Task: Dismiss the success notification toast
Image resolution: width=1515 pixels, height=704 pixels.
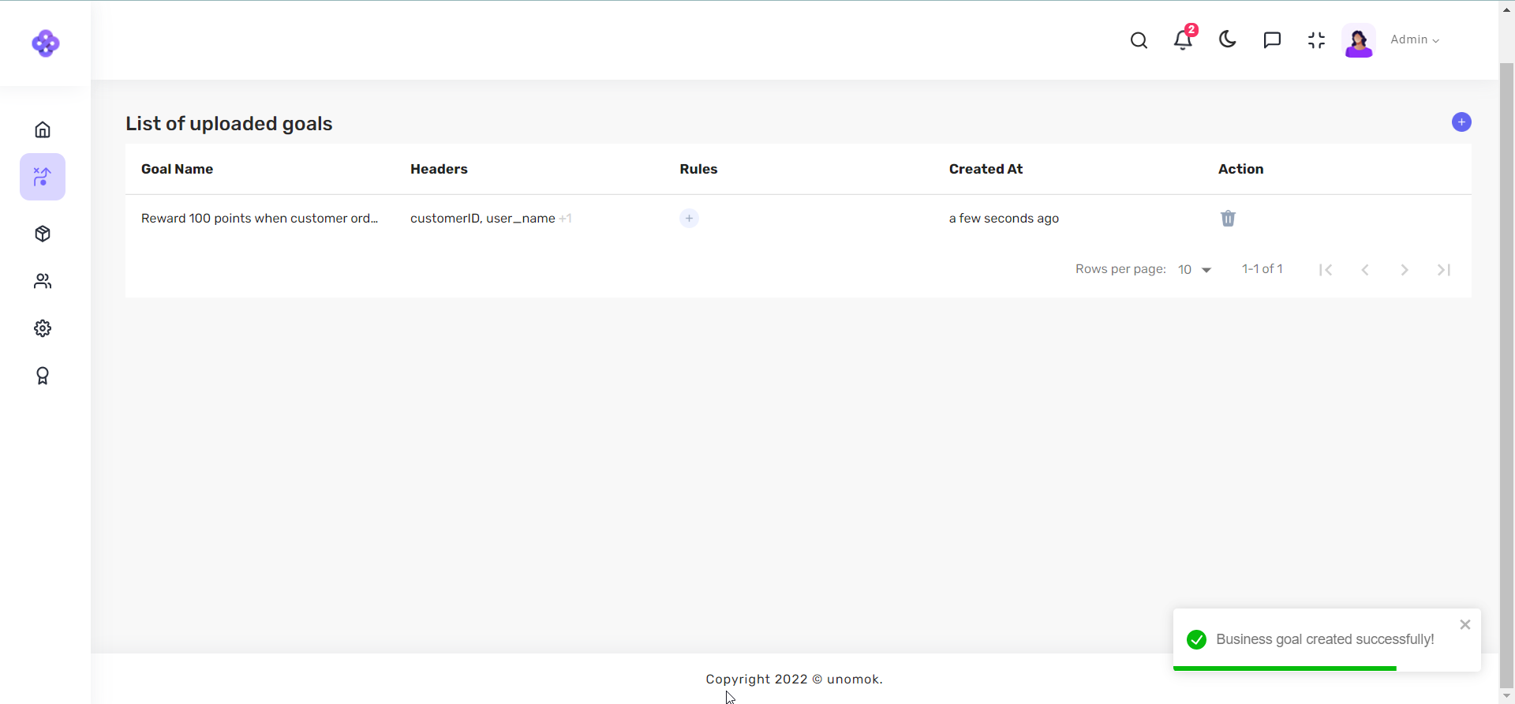Action: coord(1465,625)
